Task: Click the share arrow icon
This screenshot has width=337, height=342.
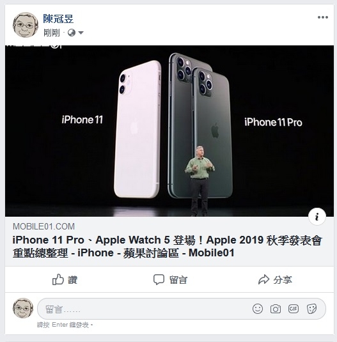Action: coord(263,279)
